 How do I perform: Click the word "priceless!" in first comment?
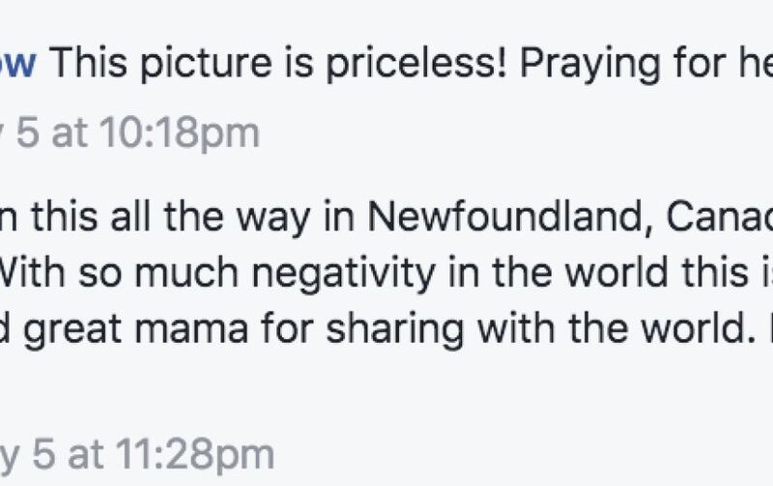(416, 64)
